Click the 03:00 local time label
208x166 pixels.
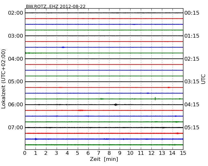pos(16,36)
